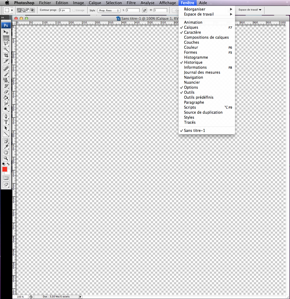Choose Couches from the menu
This screenshot has height=299, width=290.
click(x=207, y=42)
